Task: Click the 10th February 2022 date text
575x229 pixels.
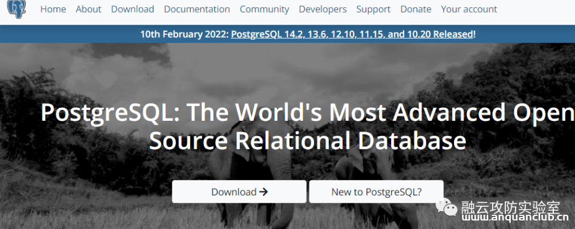Action: (185, 34)
